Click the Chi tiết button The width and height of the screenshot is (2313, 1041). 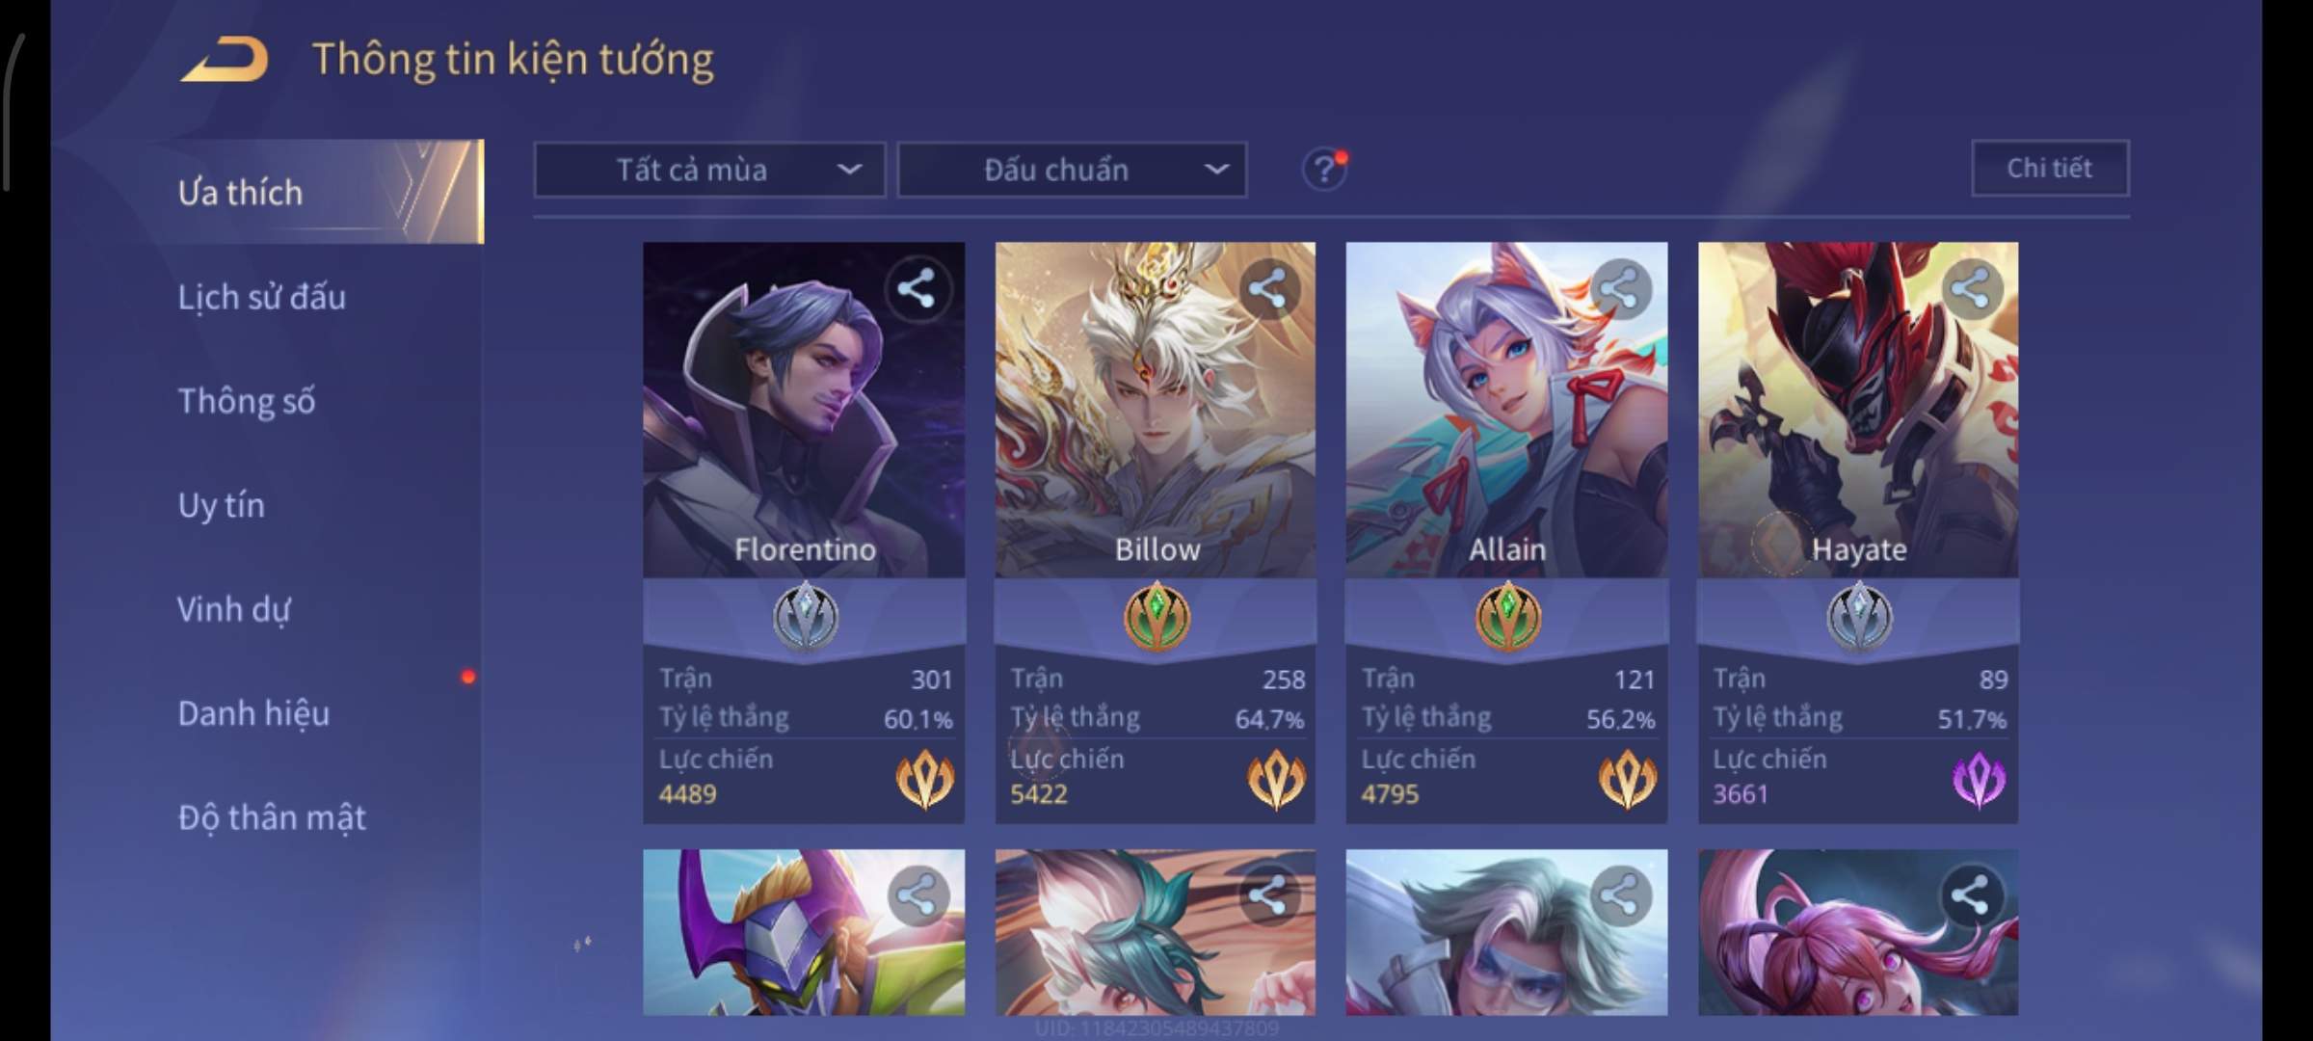2050,169
